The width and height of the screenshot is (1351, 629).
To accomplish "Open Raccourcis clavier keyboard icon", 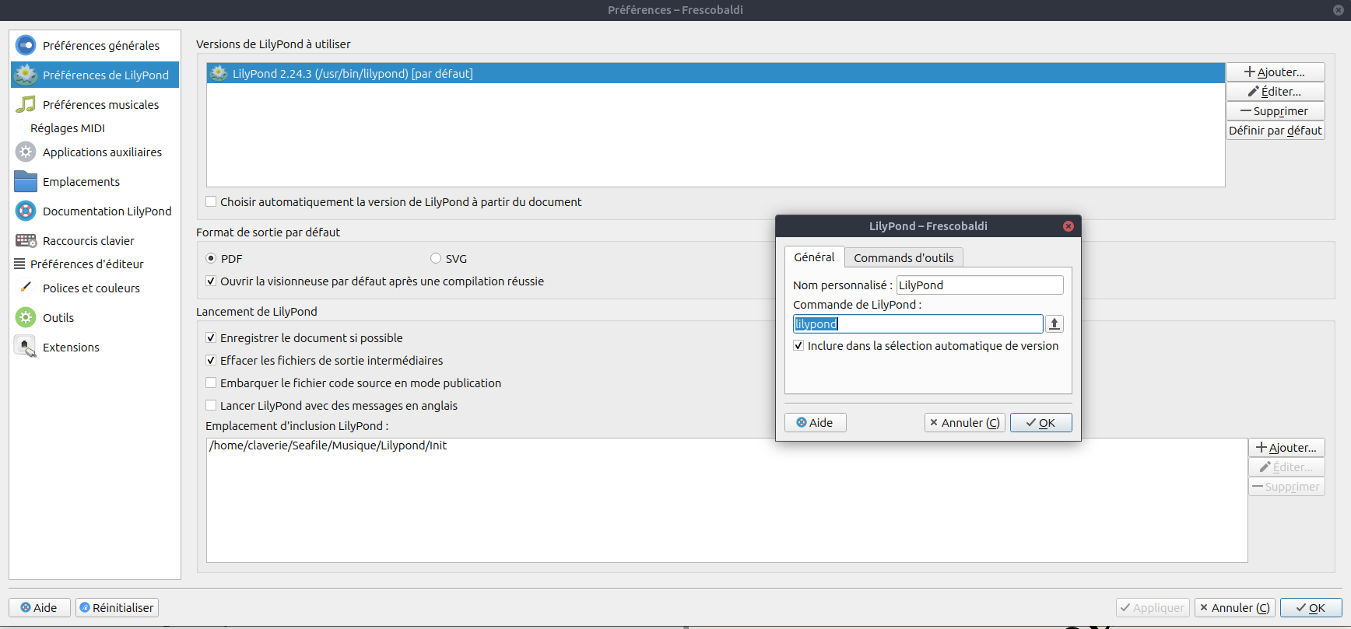I will click(x=26, y=240).
